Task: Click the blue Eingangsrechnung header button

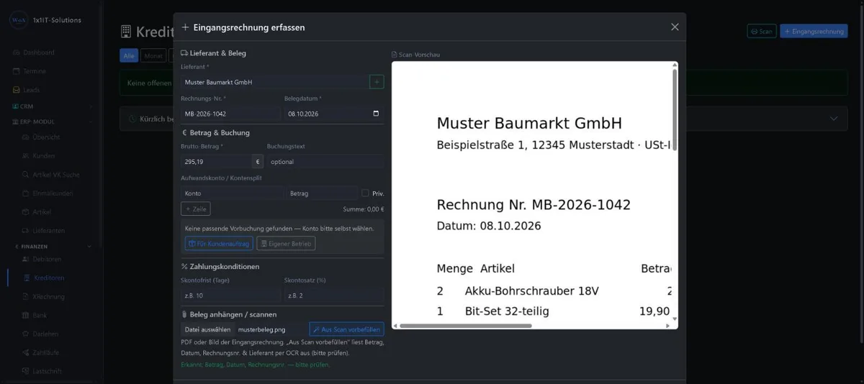Action: click(x=814, y=31)
